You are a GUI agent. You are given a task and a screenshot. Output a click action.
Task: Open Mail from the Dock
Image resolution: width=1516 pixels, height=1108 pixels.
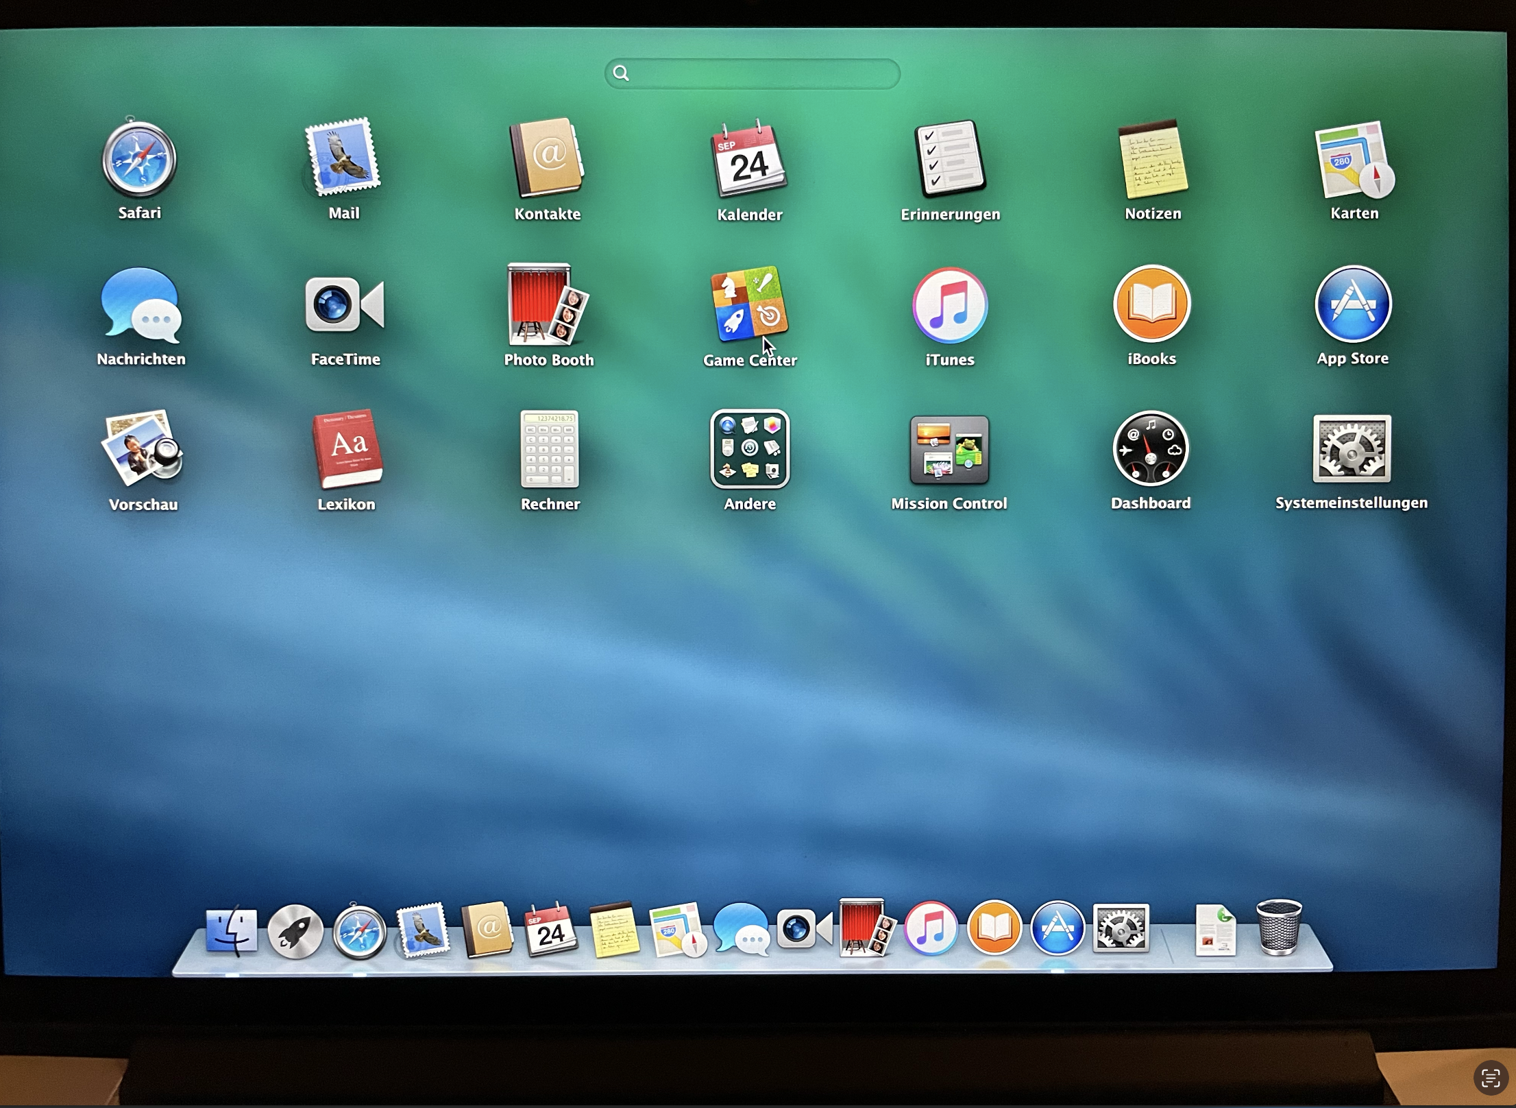[x=423, y=930]
